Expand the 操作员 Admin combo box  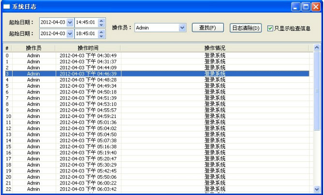(182, 28)
